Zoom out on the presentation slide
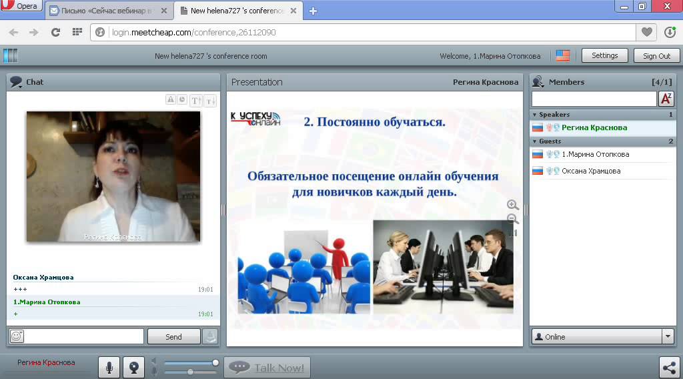 (x=513, y=219)
